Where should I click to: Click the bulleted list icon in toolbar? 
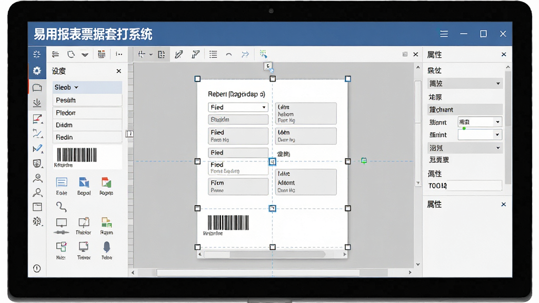click(213, 54)
